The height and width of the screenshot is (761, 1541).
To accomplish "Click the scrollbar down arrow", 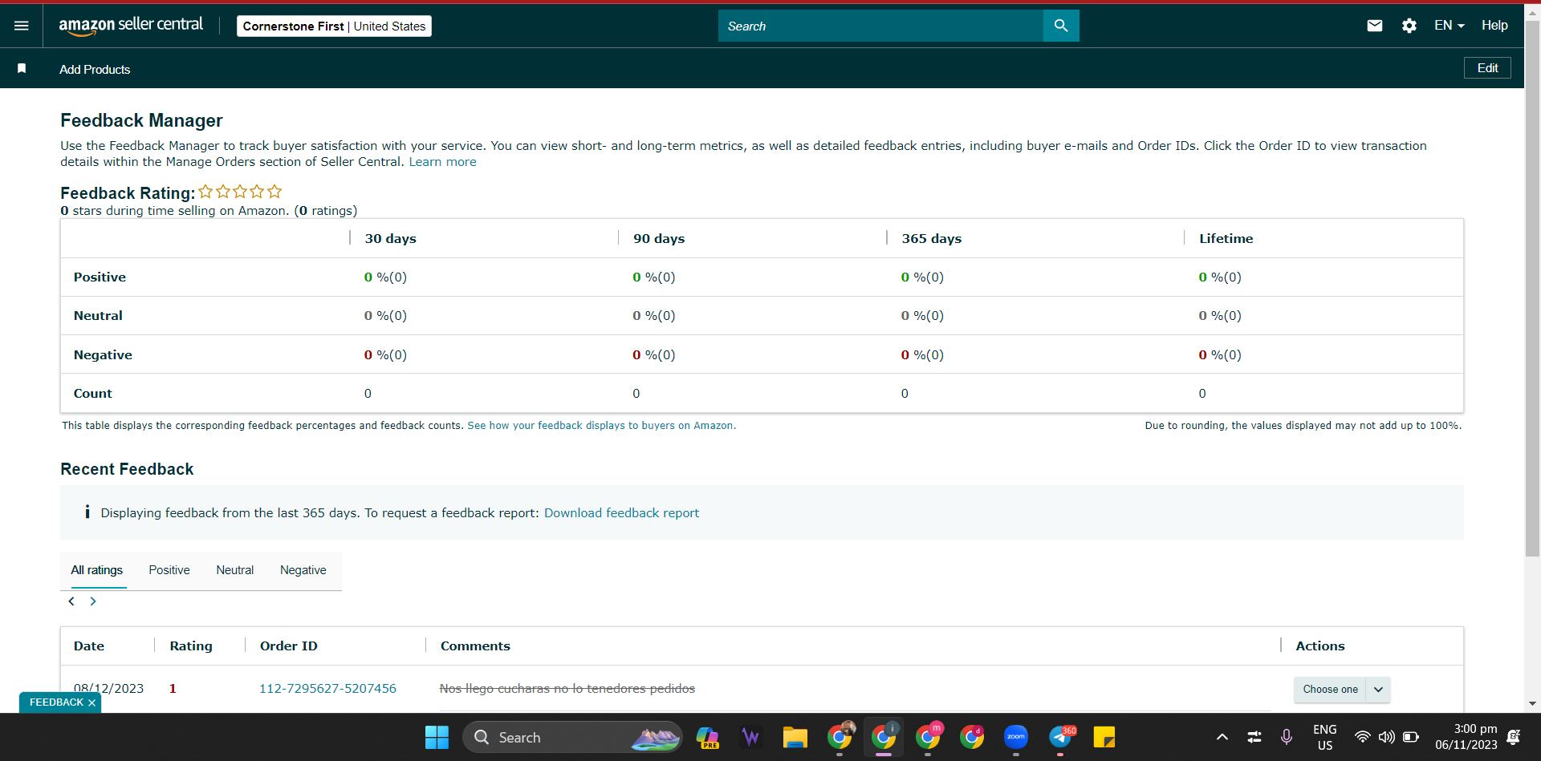I will (1532, 704).
